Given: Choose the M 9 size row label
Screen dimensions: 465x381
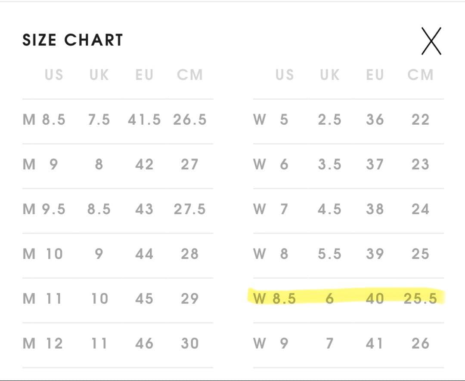Looking at the screenshot, I should [x=40, y=164].
